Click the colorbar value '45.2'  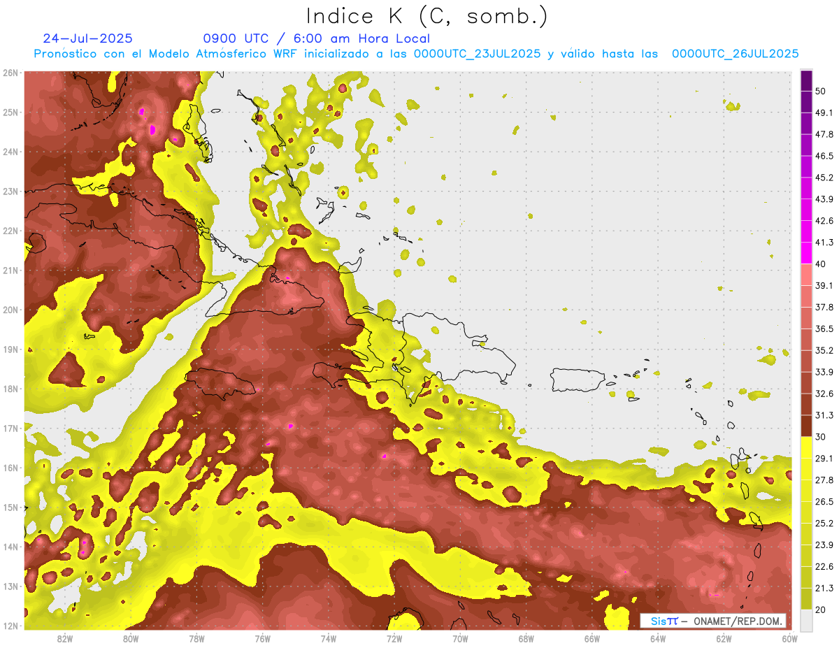tap(824, 178)
